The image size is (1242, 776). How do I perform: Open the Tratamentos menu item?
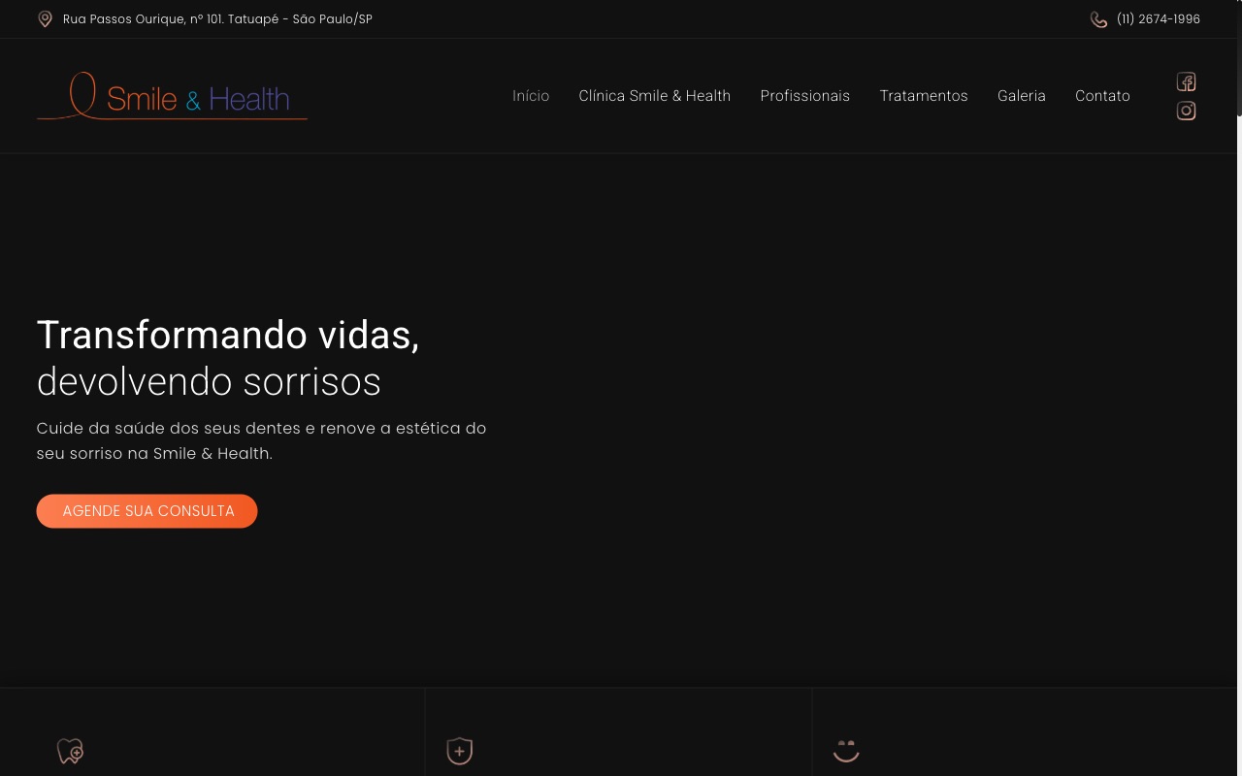pyautogui.click(x=923, y=96)
